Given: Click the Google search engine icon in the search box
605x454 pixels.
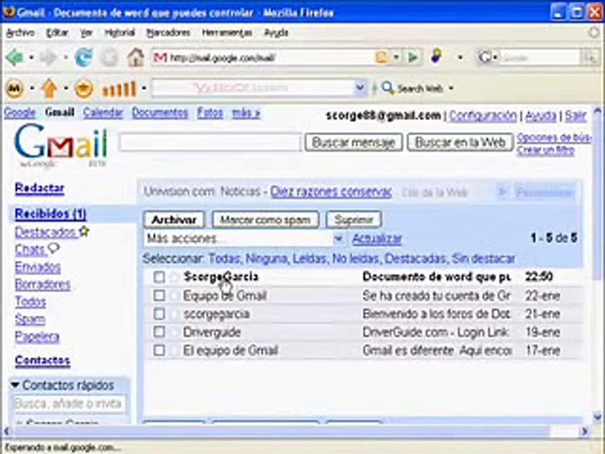Looking at the screenshot, I should (484, 57).
